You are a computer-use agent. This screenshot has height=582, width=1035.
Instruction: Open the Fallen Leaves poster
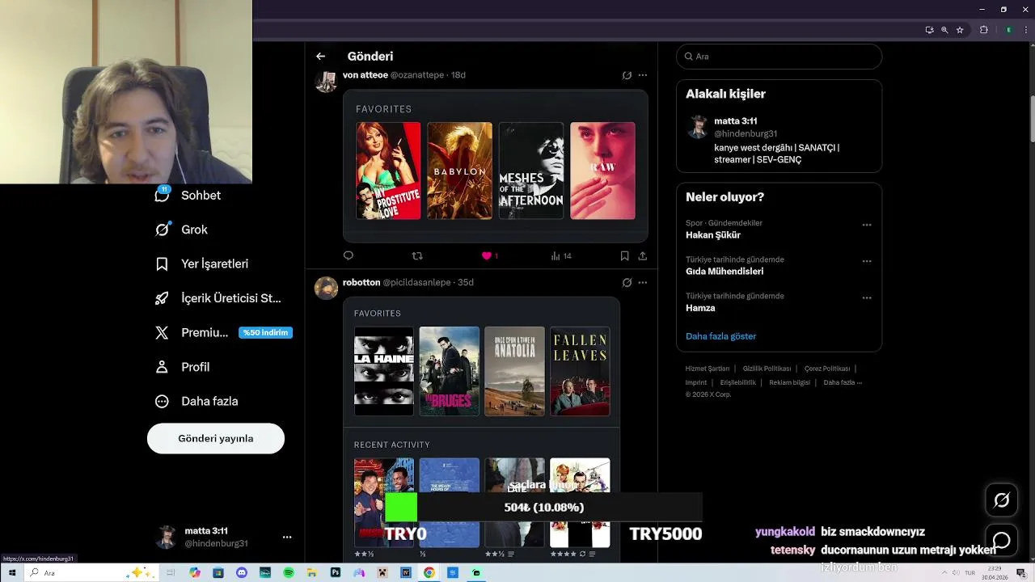click(580, 371)
